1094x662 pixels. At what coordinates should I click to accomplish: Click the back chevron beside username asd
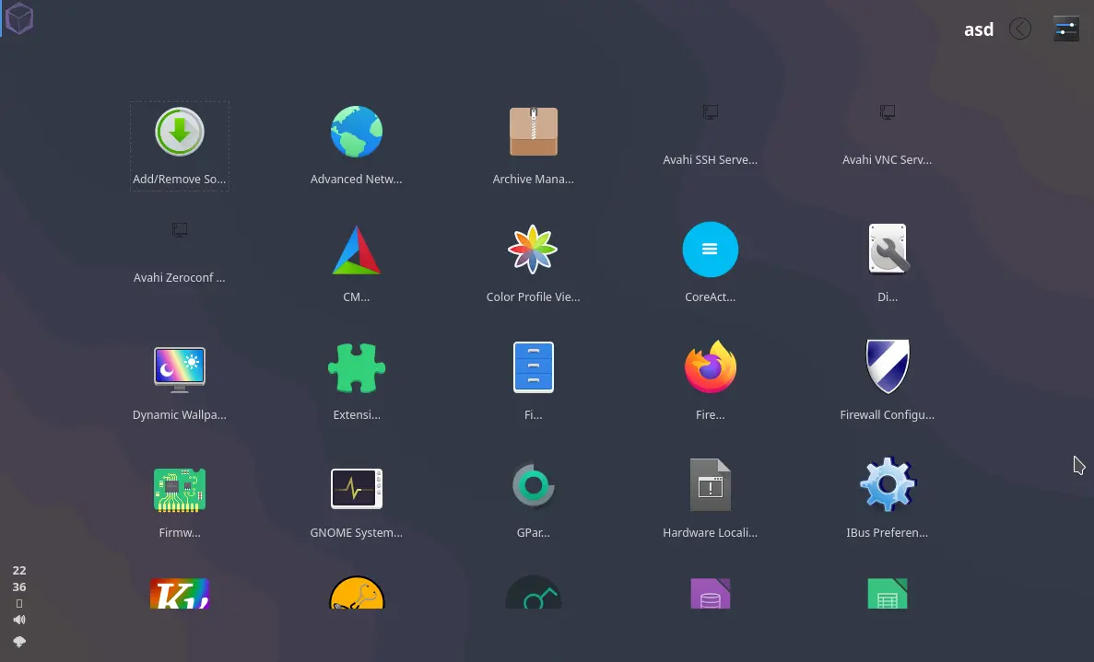1020,29
